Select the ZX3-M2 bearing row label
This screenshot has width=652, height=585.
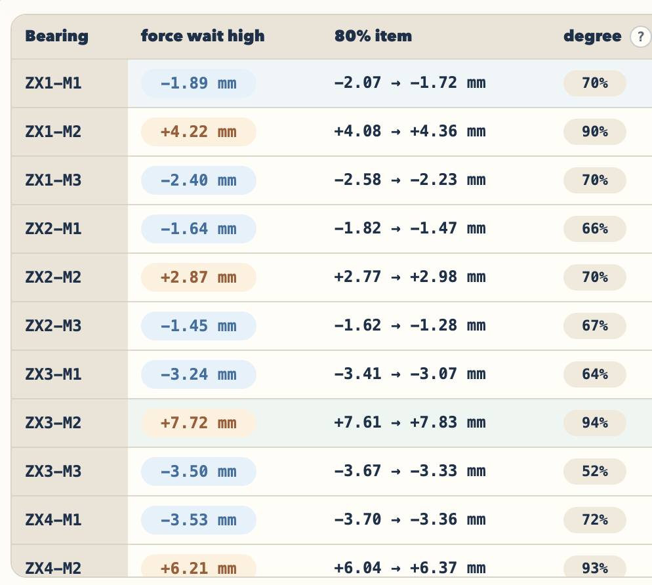(x=53, y=423)
